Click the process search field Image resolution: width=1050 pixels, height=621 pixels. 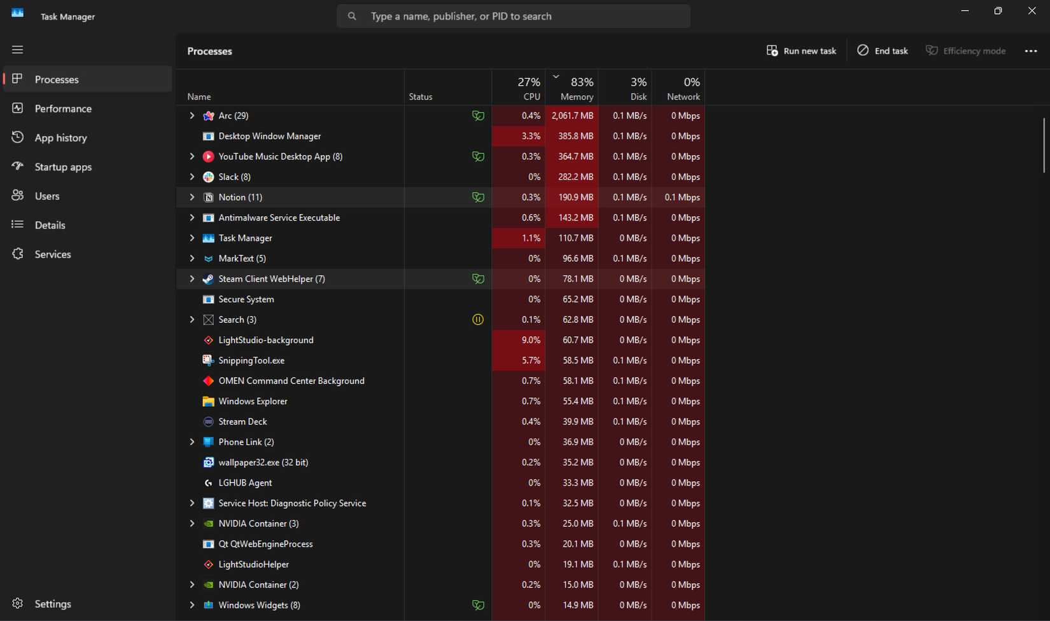(514, 16)
